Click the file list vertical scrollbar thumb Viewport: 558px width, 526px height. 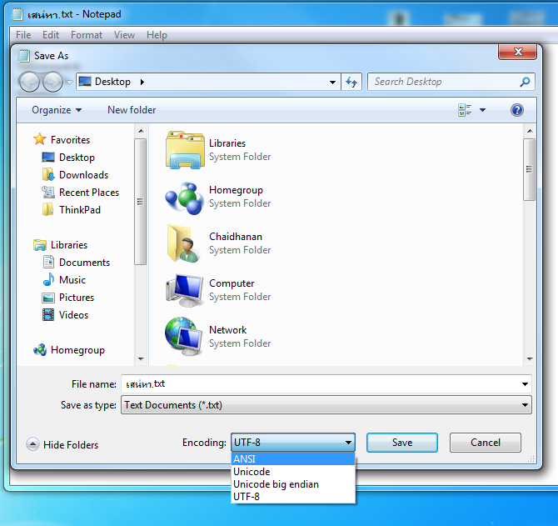tap(530, 169)
